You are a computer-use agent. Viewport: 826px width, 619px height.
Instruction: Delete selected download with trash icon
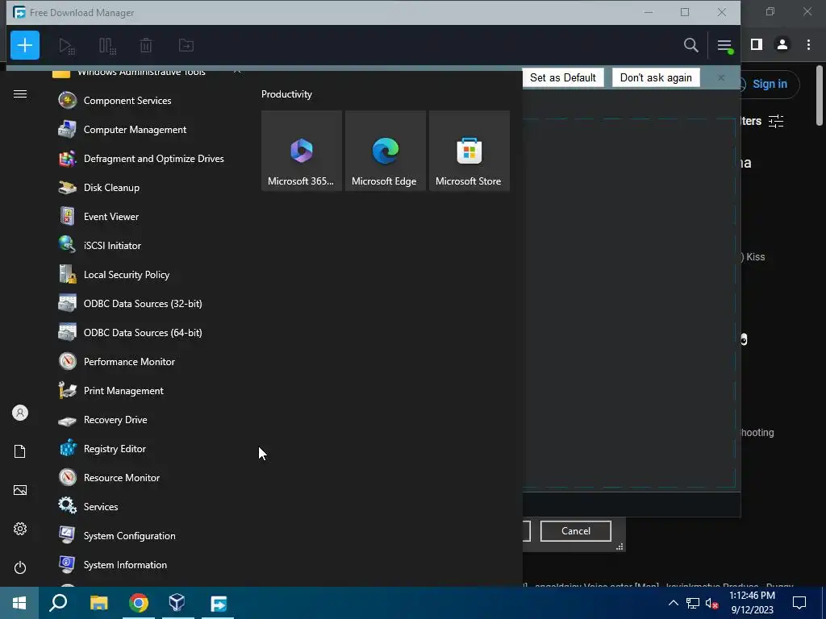[x=146, y=46]
